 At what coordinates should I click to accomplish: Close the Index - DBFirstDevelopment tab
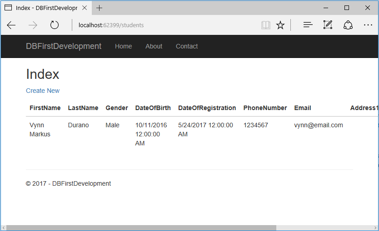(x=85, y=8)
